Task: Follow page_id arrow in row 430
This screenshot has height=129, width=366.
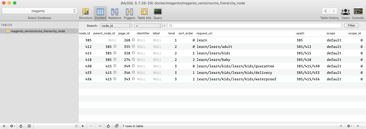Action: point(133,66)
